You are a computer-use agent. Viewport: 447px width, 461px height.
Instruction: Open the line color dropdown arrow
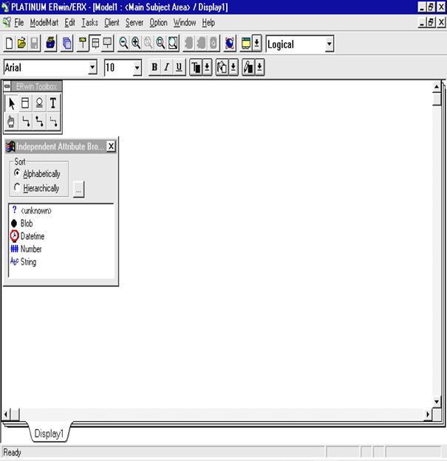(x=259, y=67)
